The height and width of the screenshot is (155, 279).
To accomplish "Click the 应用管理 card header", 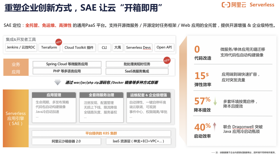I will [54, 95].
